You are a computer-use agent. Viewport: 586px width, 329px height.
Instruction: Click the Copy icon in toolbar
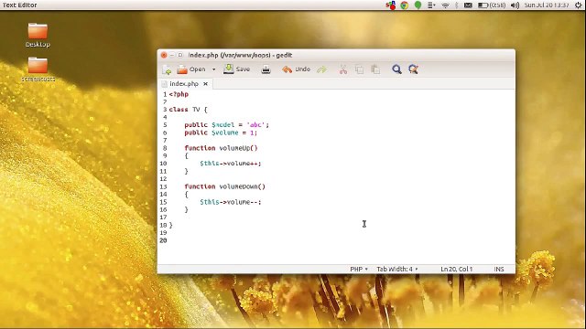click(x=359, y=69)
